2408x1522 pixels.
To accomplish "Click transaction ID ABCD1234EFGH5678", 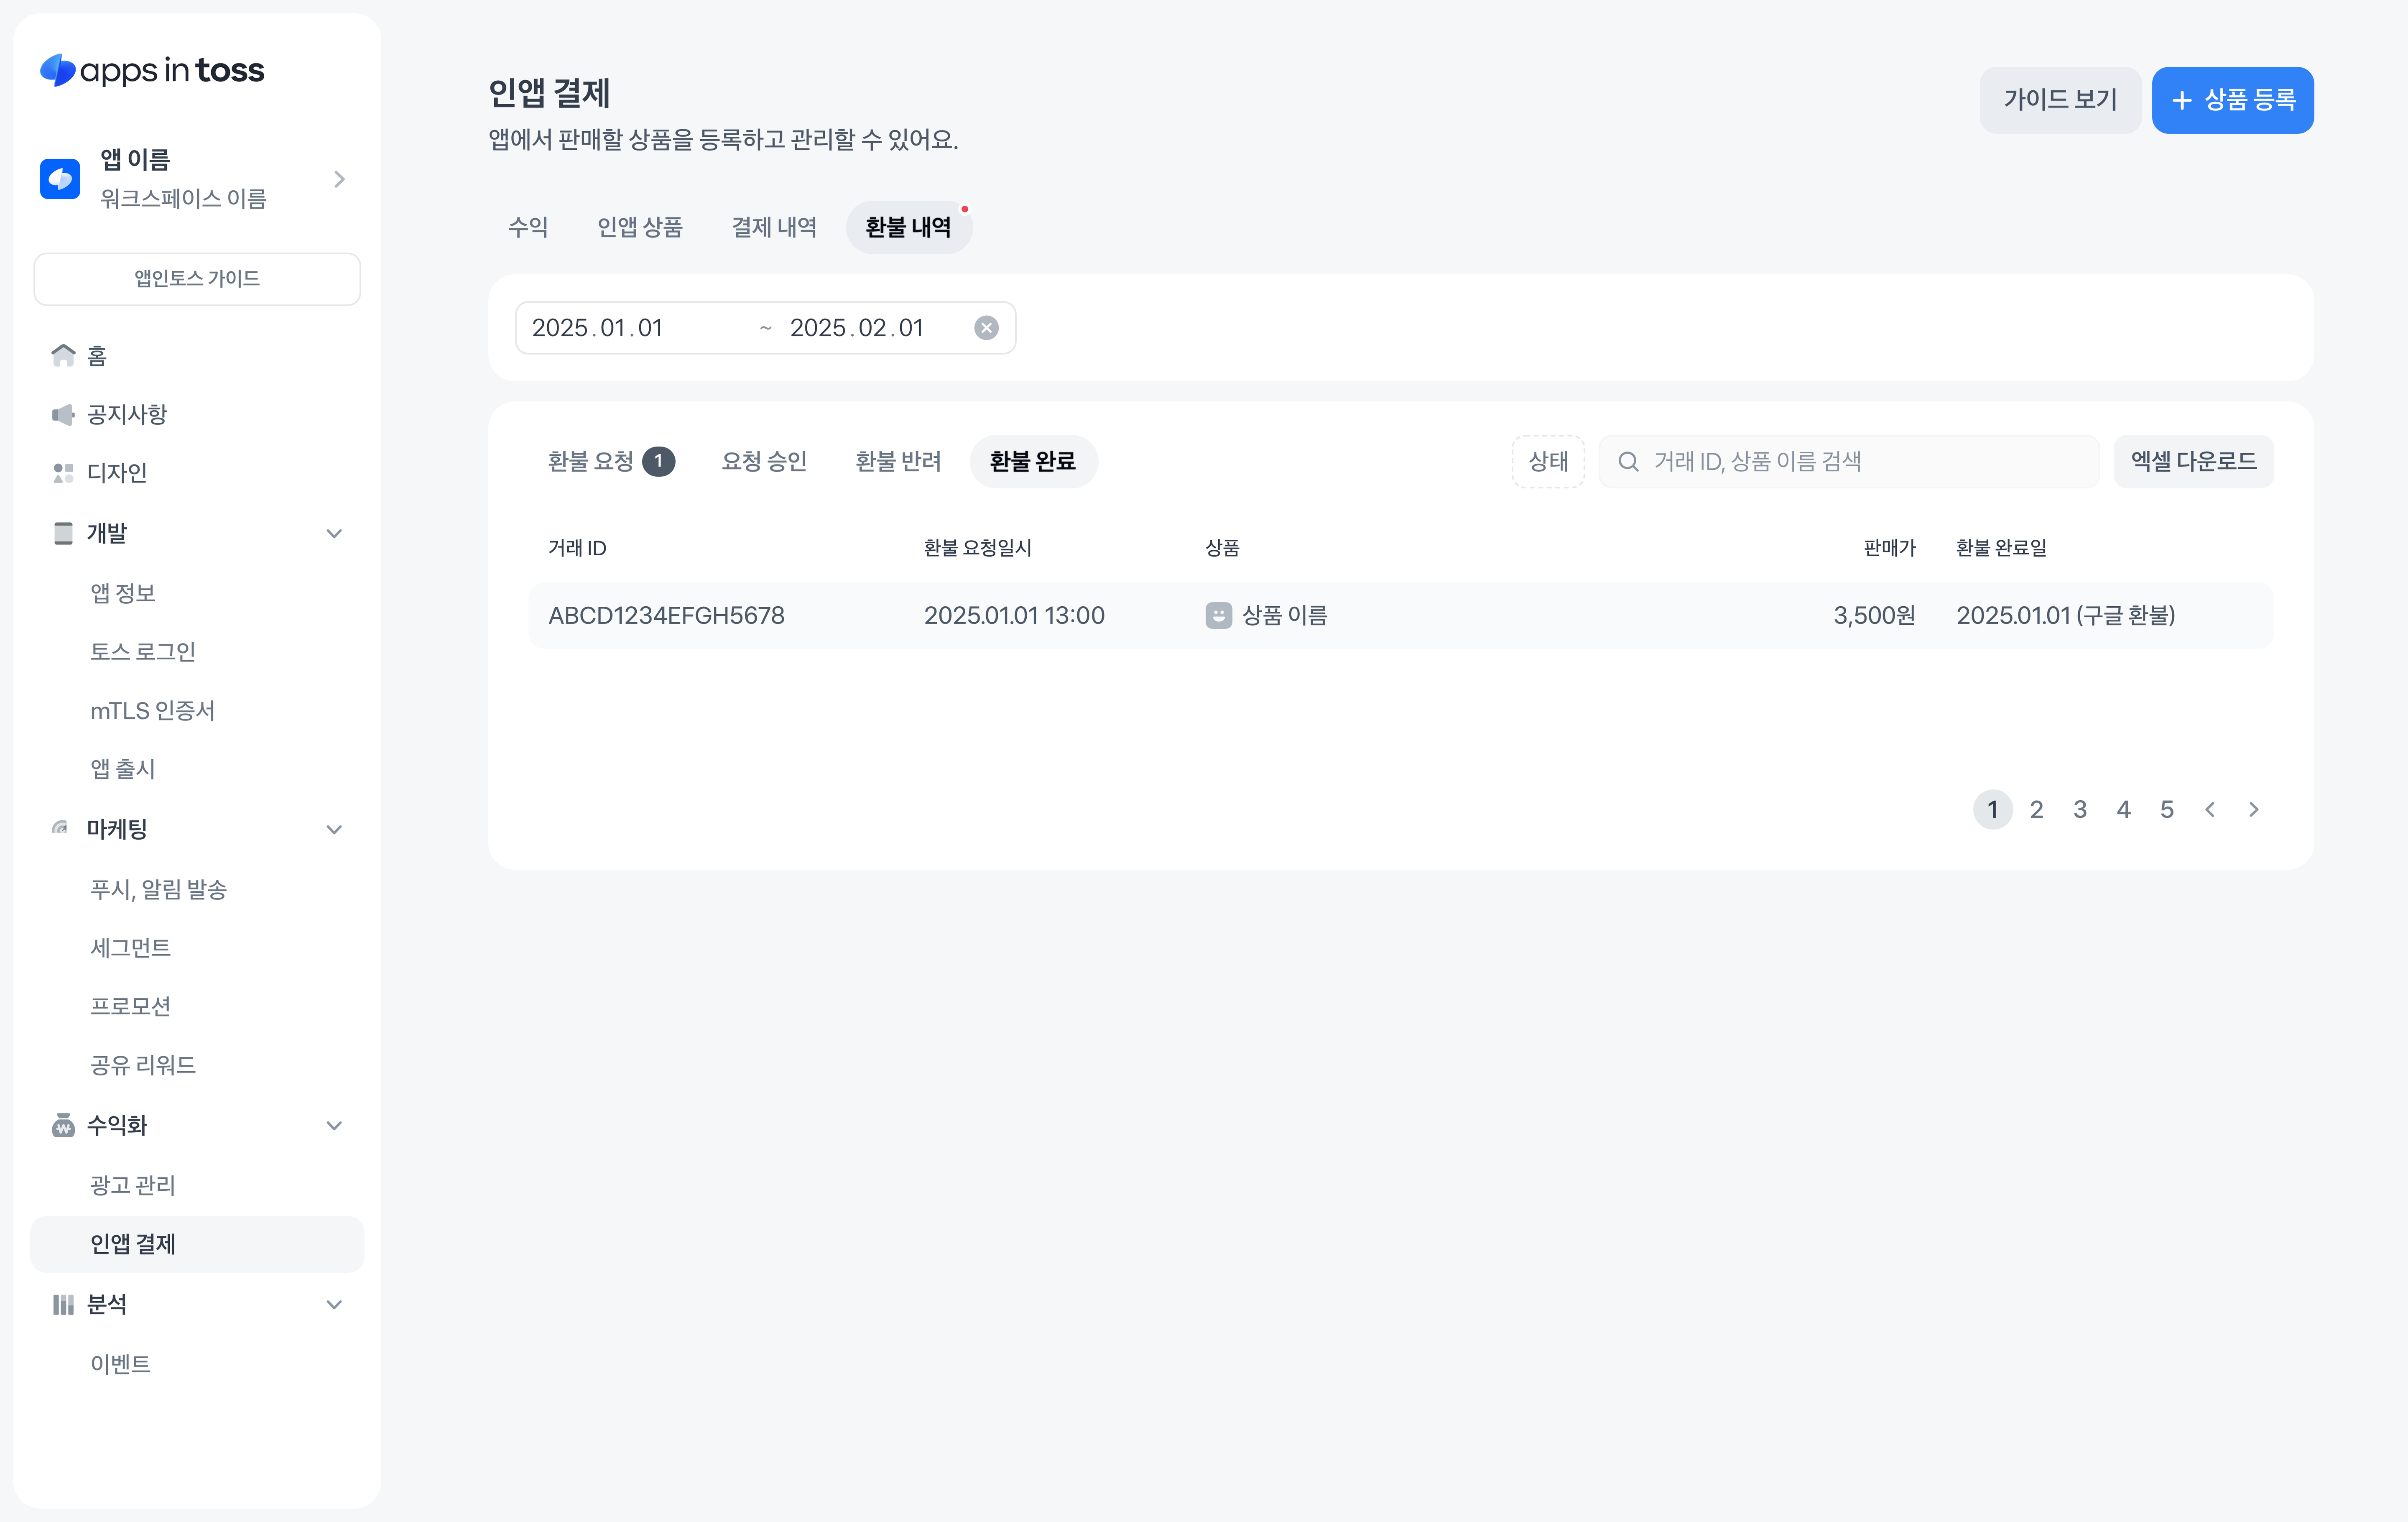I will tap(666, 615).
